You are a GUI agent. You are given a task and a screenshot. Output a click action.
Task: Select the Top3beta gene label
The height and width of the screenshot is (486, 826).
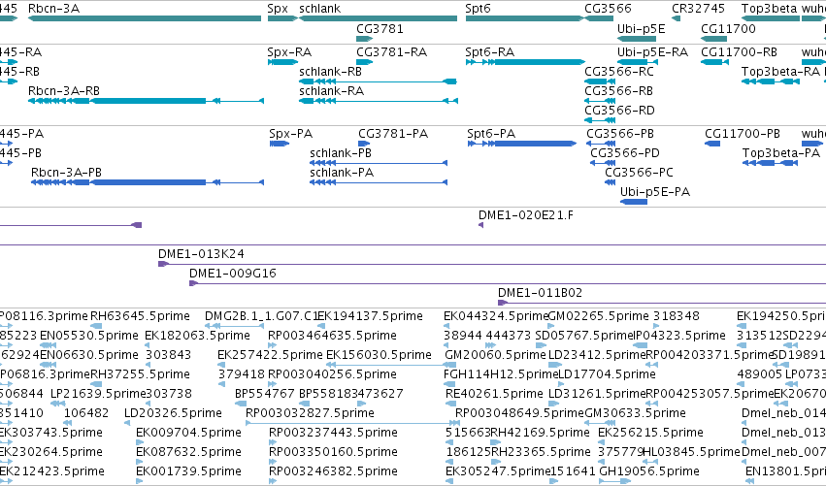[x=770, y=9]
